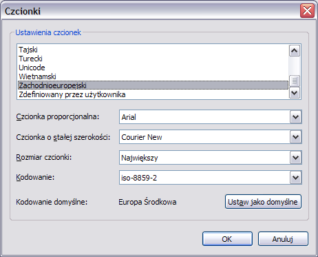Click the Czcionka o stałej szerokości label

(x=63, y=137)
